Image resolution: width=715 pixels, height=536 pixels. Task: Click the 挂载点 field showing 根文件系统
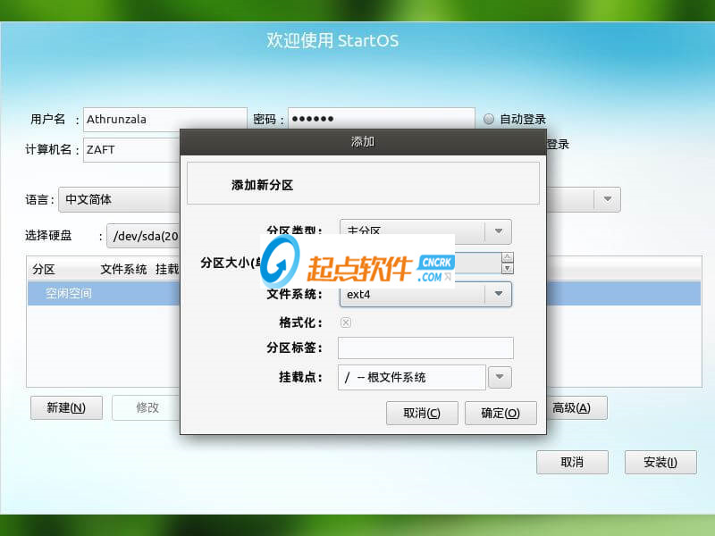point(412,377)
